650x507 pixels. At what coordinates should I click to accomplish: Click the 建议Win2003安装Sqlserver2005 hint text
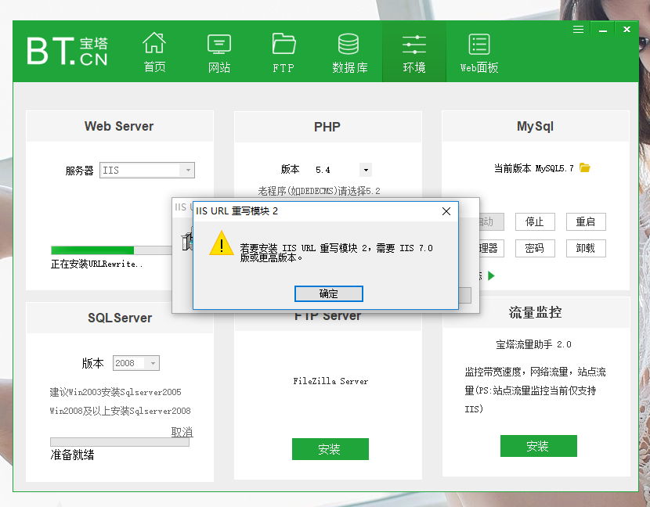point(116,392)
